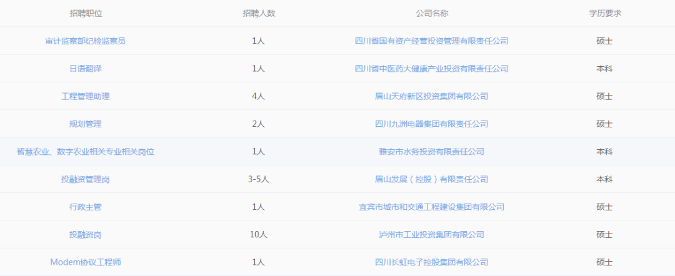
Task: Select 本科 in the 雅安市水务投资 row
Action: 604,152
